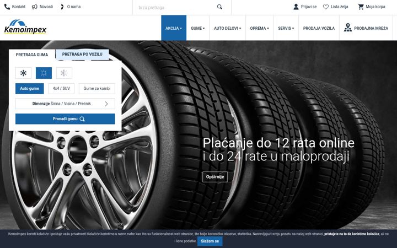Open the Dimenzije Širina / Visina / Prečnik selector
The height and width of the screenshot is (248, 397).
pyautogui.click(x=65, y=104)
